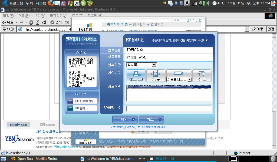Click the down arrow of page scrollbar

[274, 147]
